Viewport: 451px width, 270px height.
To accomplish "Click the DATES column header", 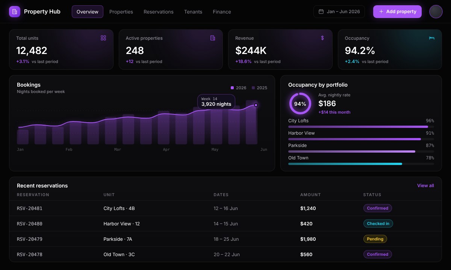I will (x=221, y=195).
